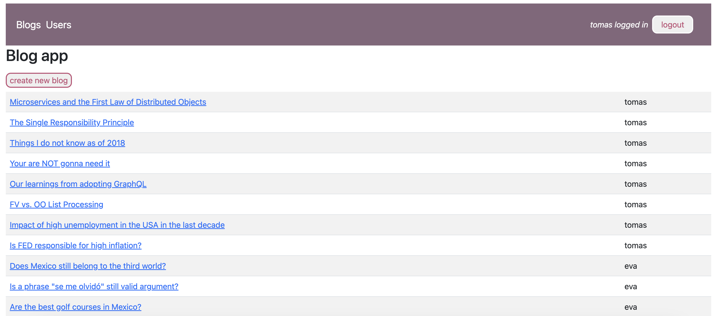Click author 'tomas' in the FV vs. OO row

pos(635,204)
